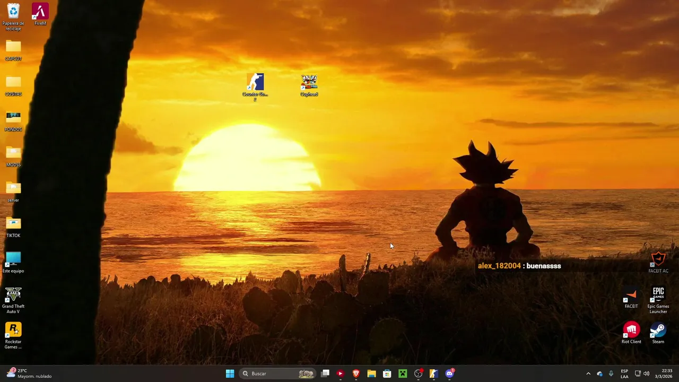
Task: Open Brave browser from the taskbar
Action: pos(356,374)
